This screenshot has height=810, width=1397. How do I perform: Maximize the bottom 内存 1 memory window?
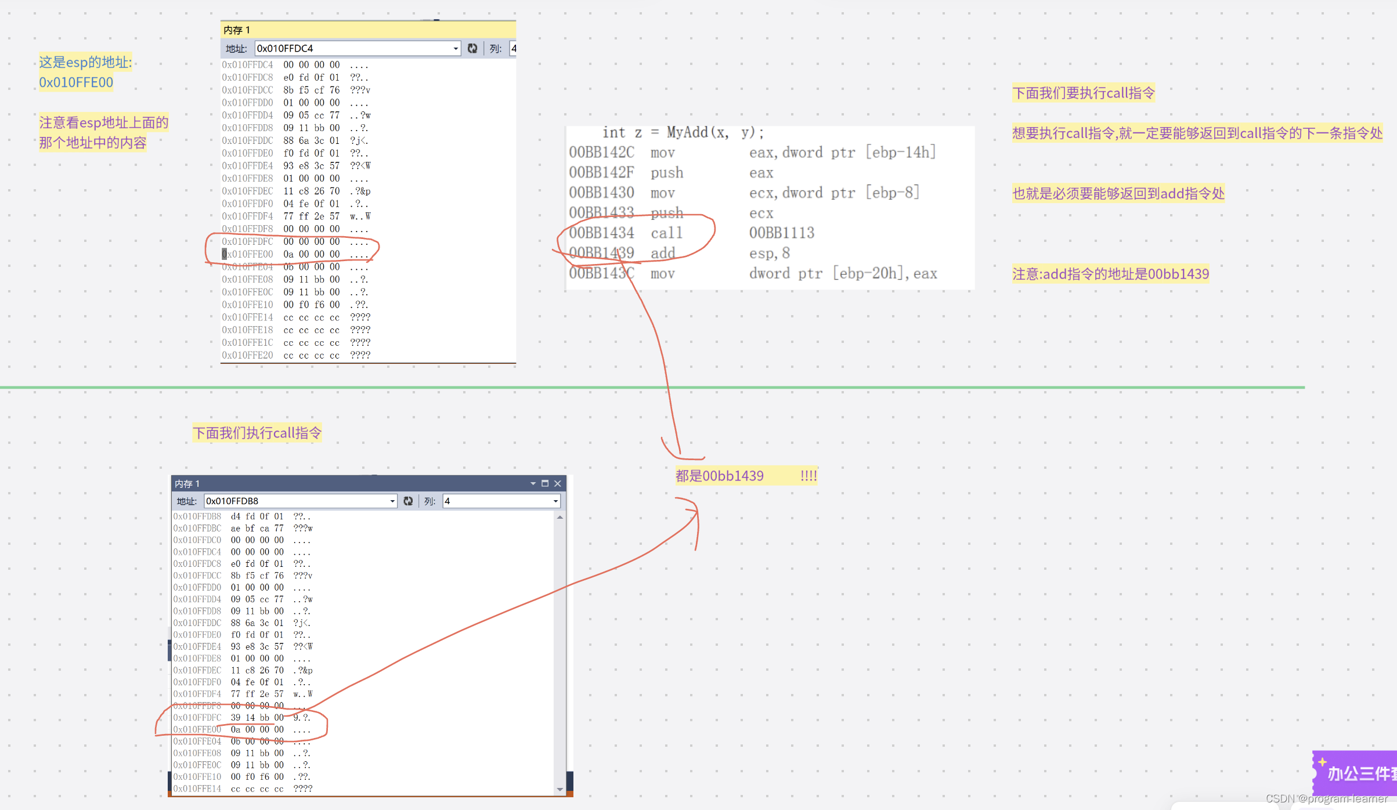(x=545, y=483)
